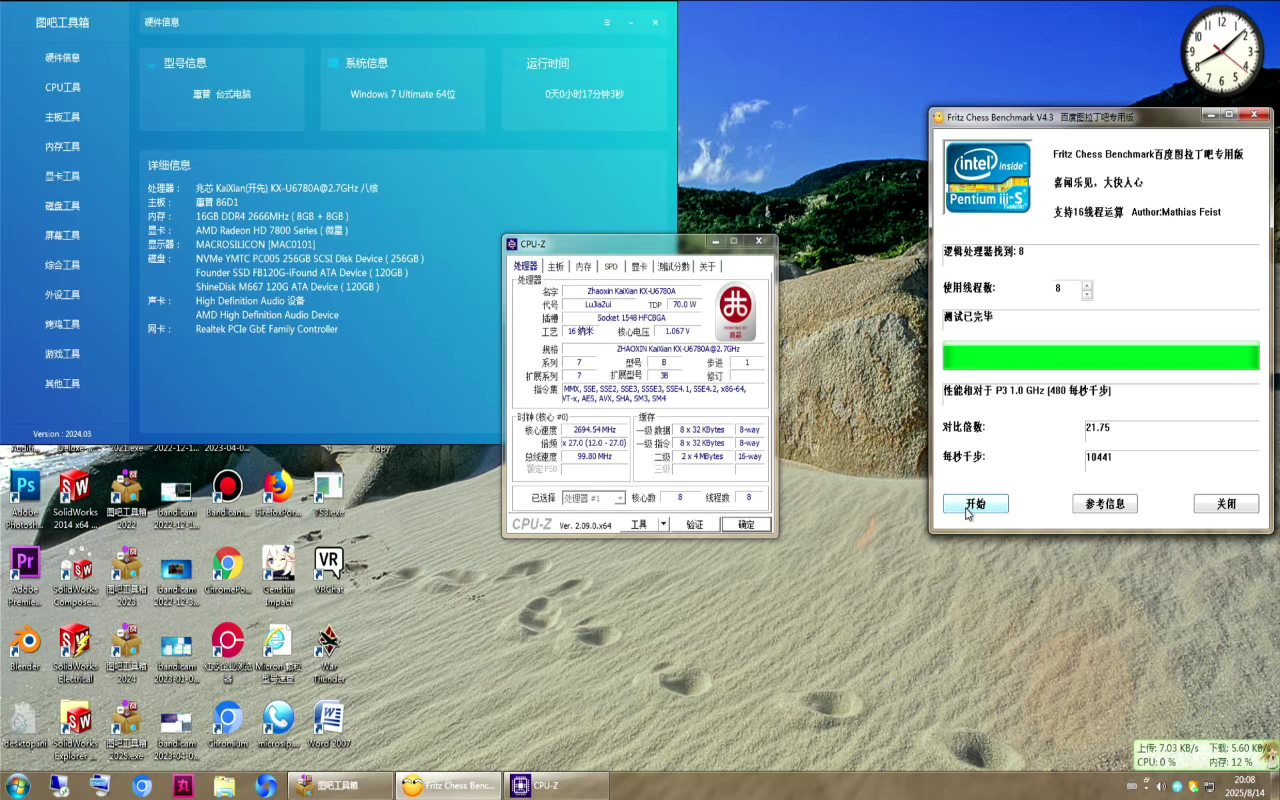Open hamburger menu in 硬件信息 title bar

pos(607,22)
